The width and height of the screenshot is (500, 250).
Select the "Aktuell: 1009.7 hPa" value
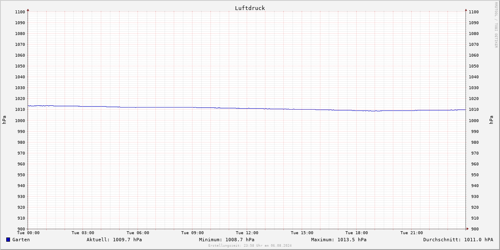[x=114, y=240]
